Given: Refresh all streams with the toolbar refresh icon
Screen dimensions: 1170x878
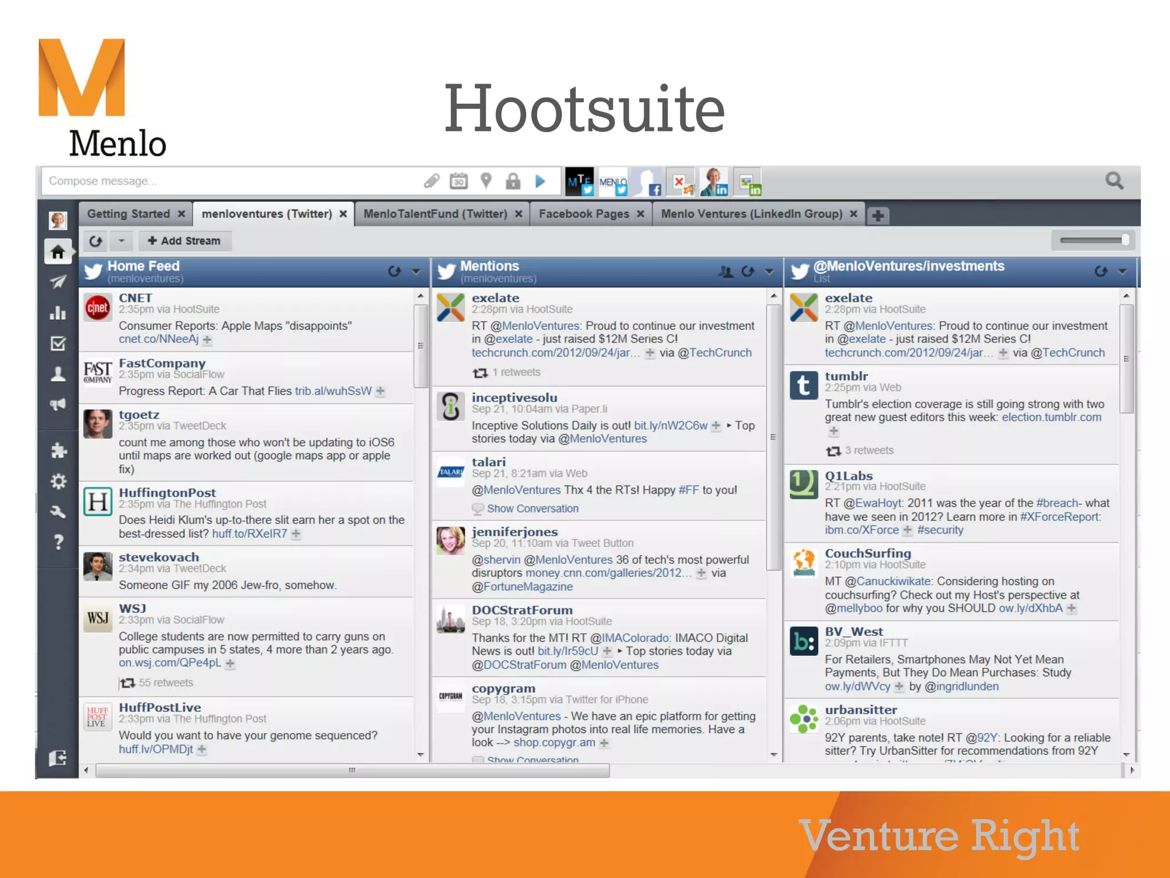Looking at the screenshot, I should click(95, 241).
